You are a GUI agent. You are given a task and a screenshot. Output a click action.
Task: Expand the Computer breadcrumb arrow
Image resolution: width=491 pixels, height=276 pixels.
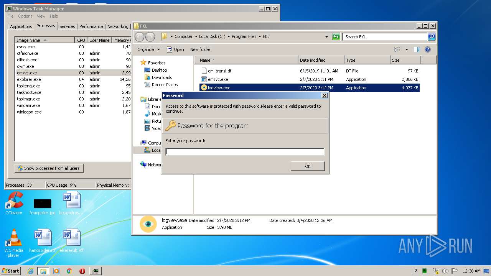click(x=196, y=37)
